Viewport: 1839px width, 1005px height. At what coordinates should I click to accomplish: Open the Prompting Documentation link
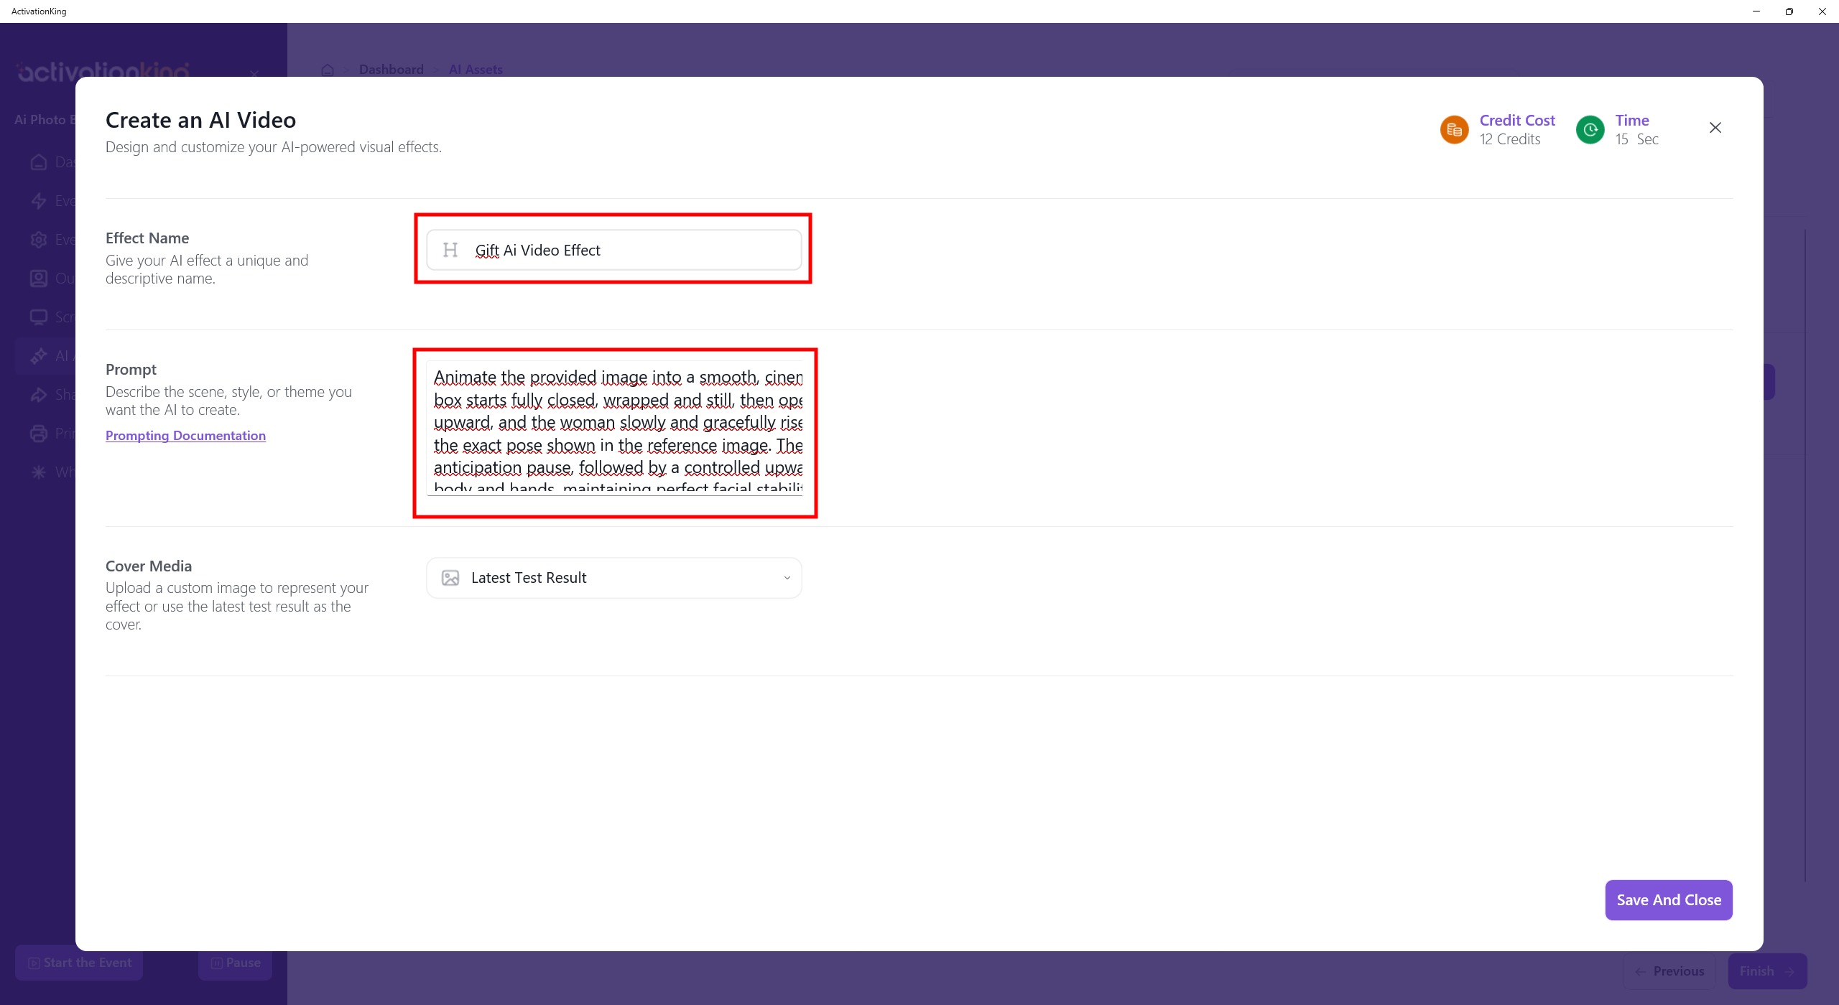[185, 436]
